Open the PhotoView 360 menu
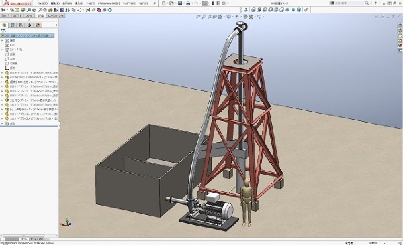Image resolution: width=403 pixels, height=245 pixels. pyautogui.click(x=109, y=3)
